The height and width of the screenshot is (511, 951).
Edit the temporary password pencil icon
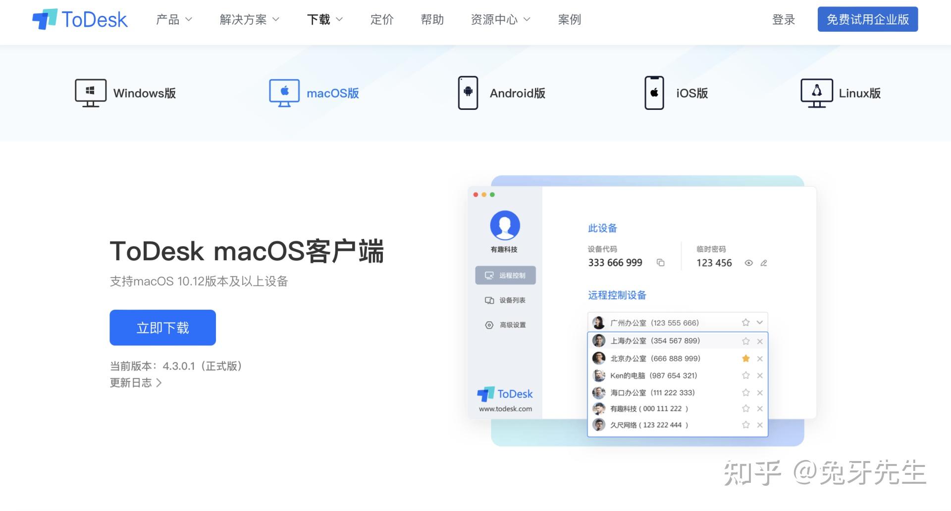764,263
